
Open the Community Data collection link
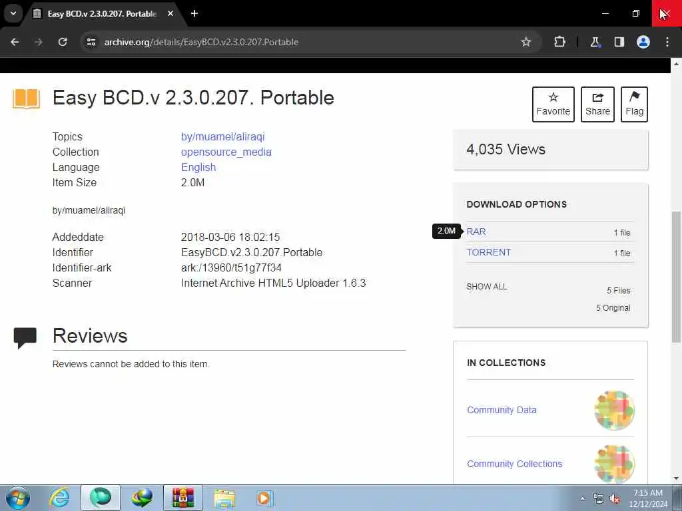502,410
